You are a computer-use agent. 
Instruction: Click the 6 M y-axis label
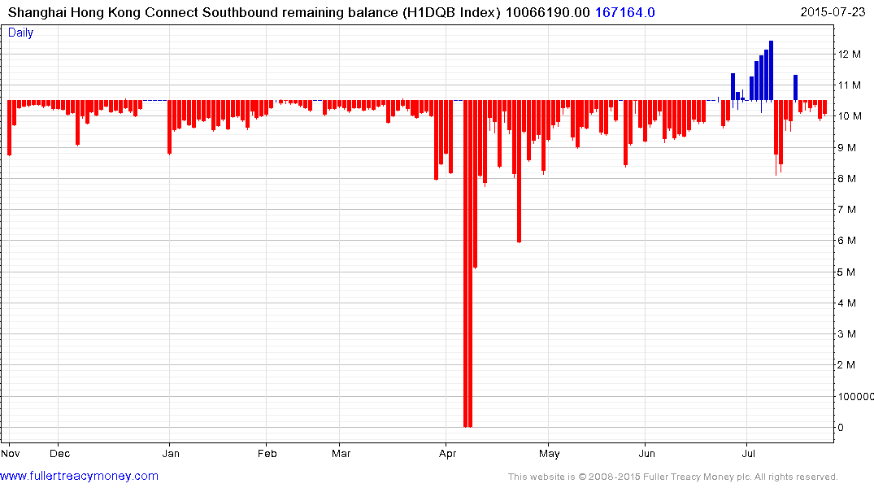coord(846,241)
